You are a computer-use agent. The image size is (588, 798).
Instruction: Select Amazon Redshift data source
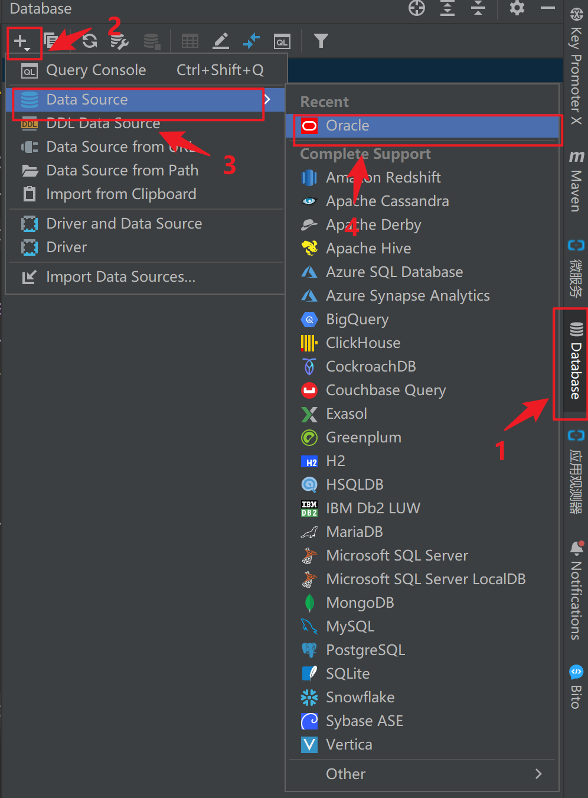(x=422, y=178)
